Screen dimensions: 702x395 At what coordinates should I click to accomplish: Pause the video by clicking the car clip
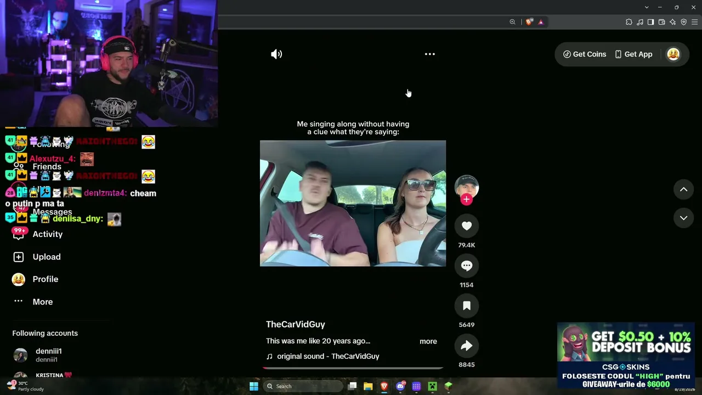tap(353, 204)
